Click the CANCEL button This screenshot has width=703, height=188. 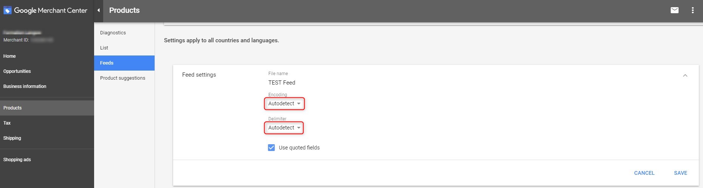pos(644,173)
